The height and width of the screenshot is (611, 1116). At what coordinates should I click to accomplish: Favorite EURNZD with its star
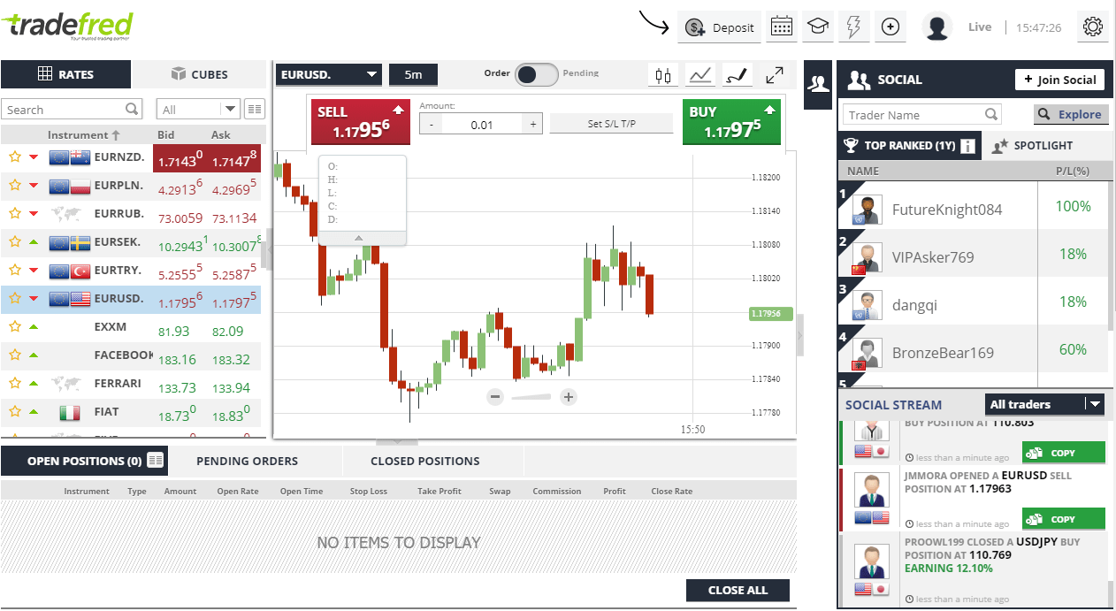click(14, 157)
